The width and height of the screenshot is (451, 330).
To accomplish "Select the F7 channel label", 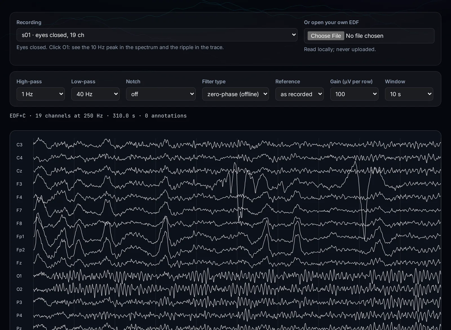I will click(x=19, y=210).
